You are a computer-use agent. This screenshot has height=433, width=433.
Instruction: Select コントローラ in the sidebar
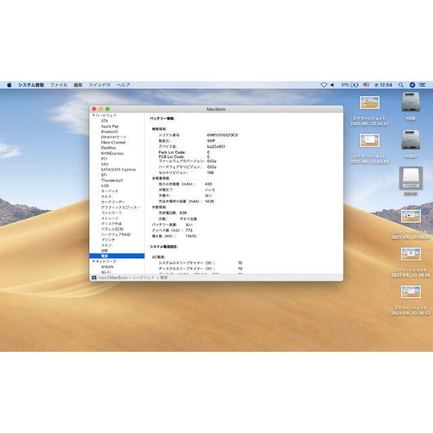[111, 212]
